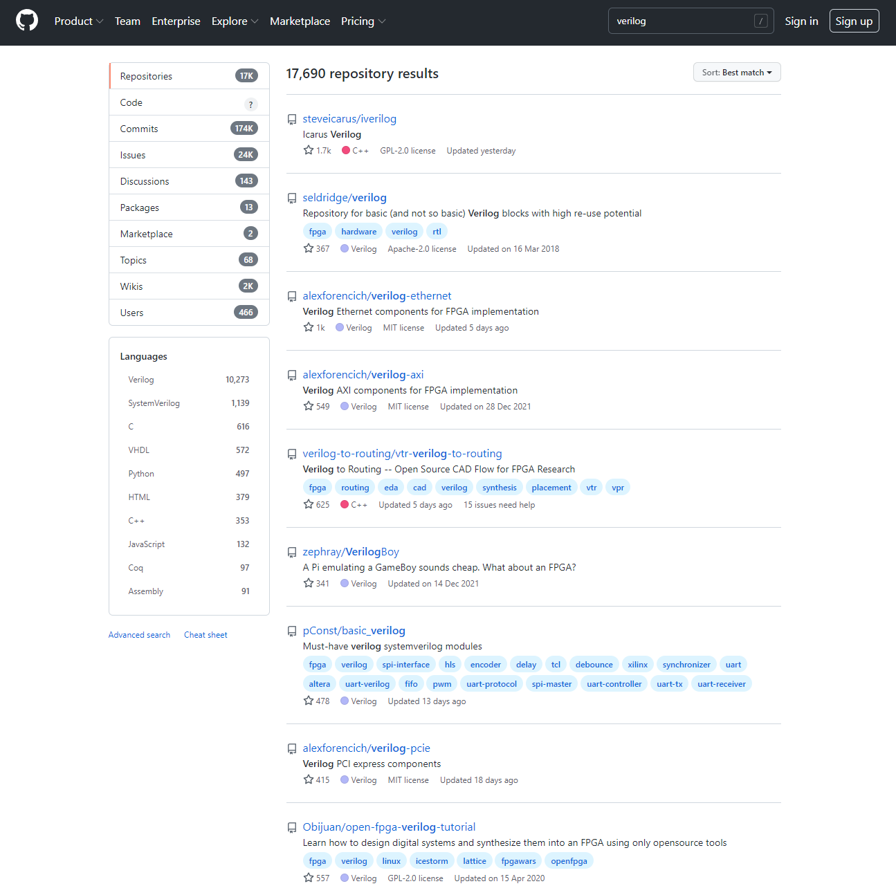Open Marketplace from the navigation bar
Viewport: 896px width, 895px height.
point(300,21)
